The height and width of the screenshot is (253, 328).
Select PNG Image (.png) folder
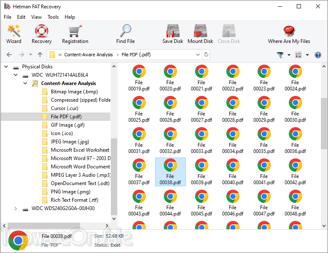click(x=70, y=192)
